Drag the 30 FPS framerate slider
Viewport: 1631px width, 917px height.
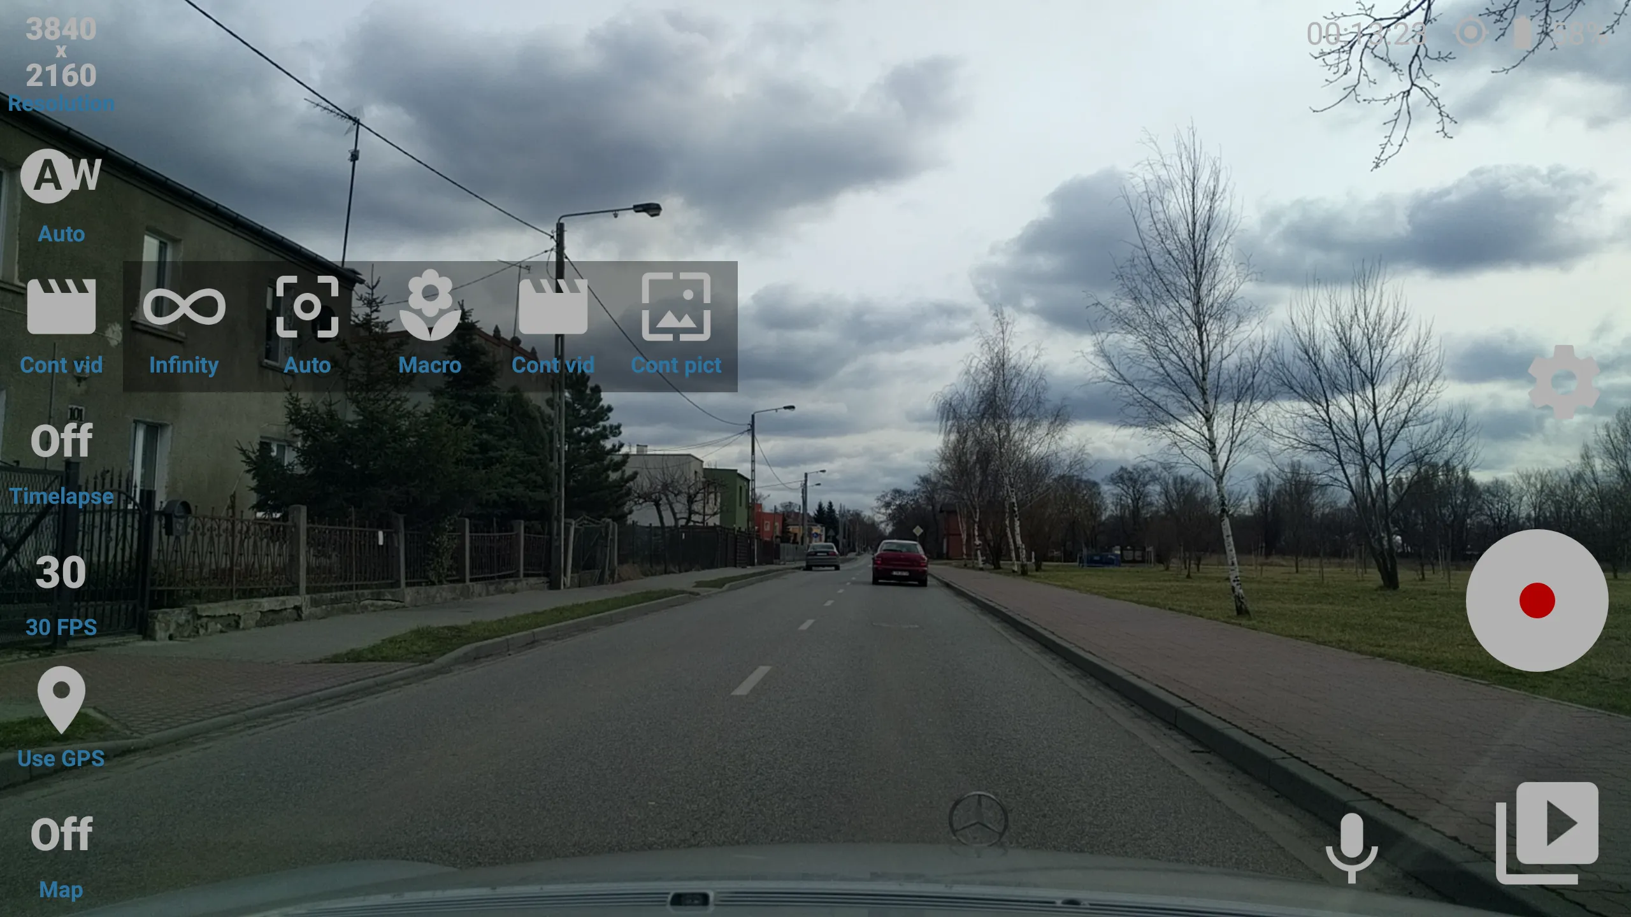point(61,572)
